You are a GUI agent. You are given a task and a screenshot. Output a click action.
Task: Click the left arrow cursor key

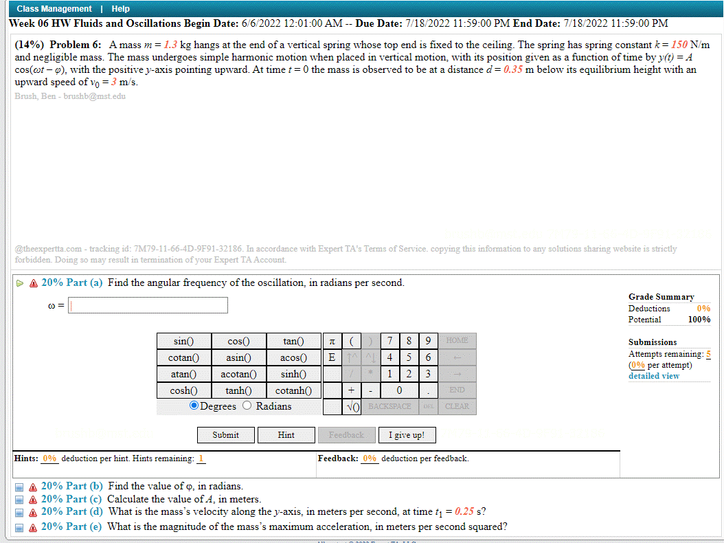pos(457,357)
